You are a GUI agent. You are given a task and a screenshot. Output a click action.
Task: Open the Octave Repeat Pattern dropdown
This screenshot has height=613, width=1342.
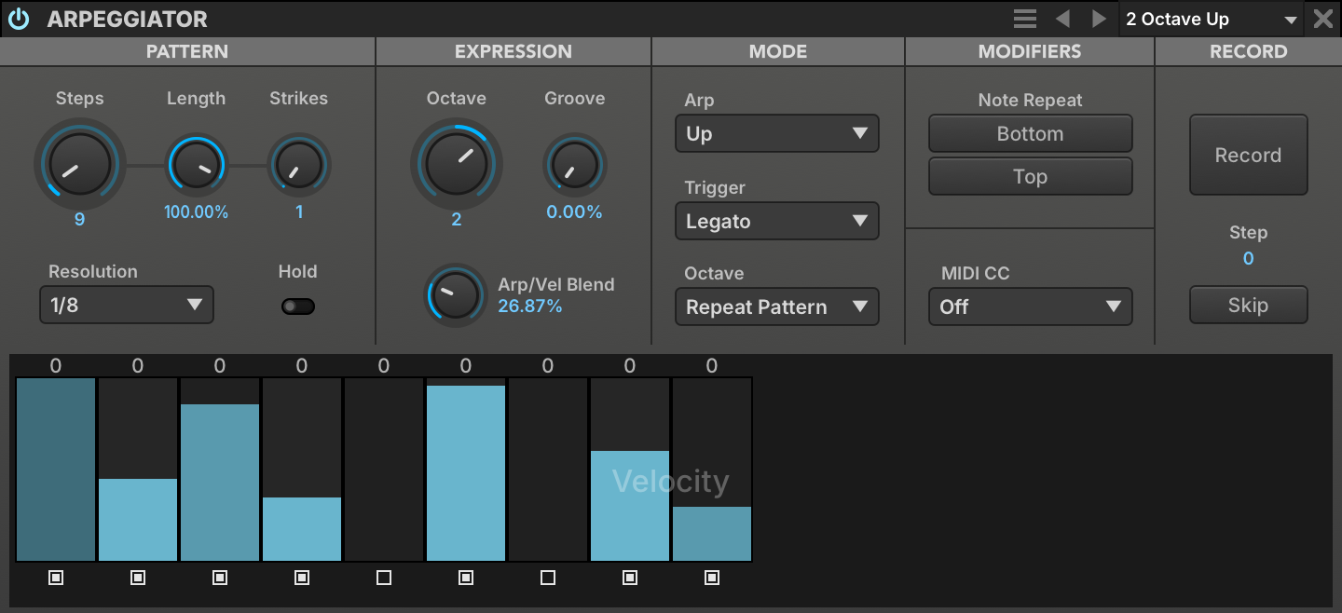[777, 306]
